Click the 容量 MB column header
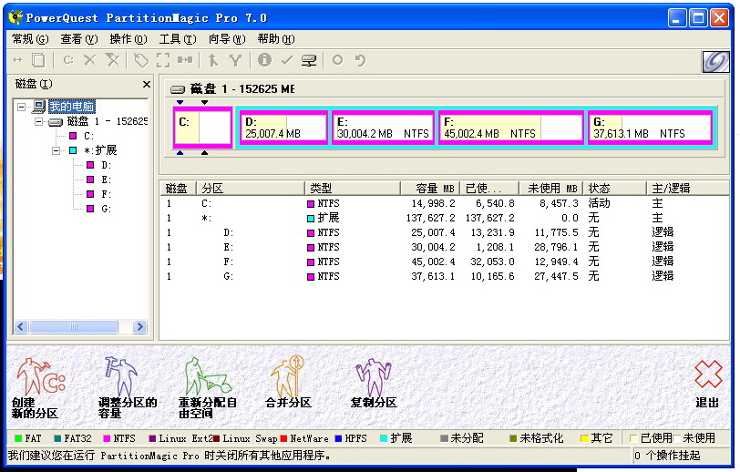 coord(429,189)
